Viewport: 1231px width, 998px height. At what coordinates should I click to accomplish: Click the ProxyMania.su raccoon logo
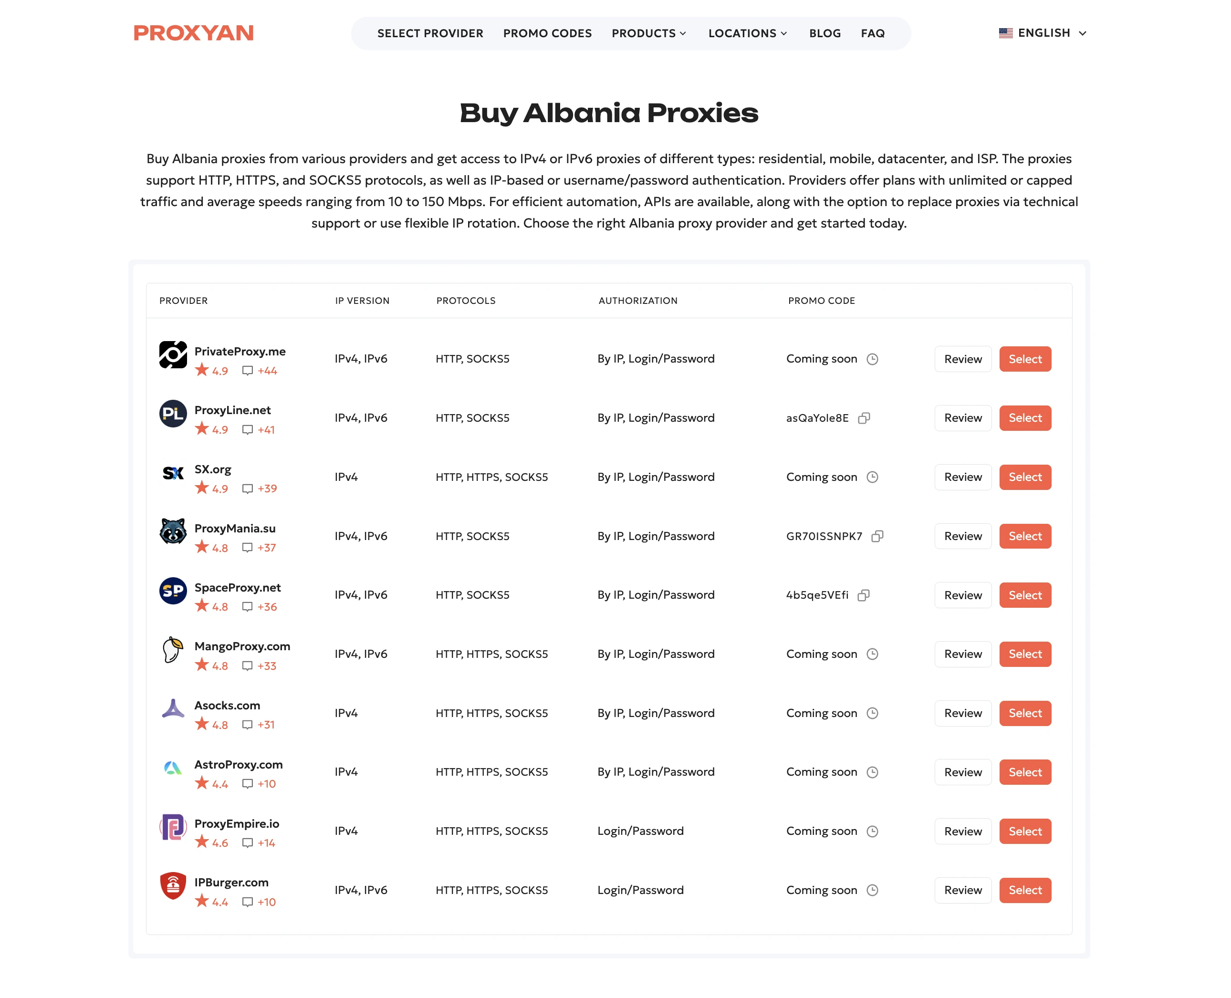pos(173,531)
